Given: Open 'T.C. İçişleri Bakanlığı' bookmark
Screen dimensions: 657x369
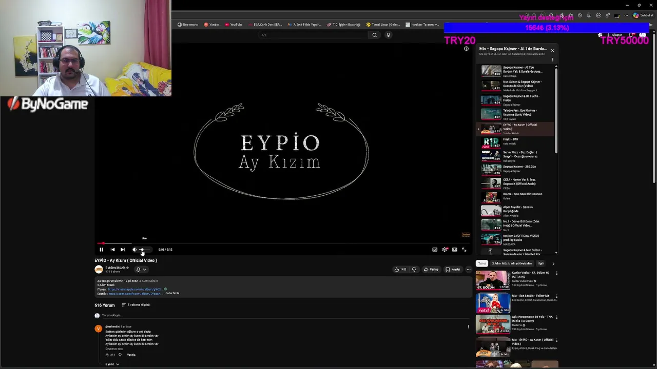Looking at the screenshot, I should [x=344, y=25].
